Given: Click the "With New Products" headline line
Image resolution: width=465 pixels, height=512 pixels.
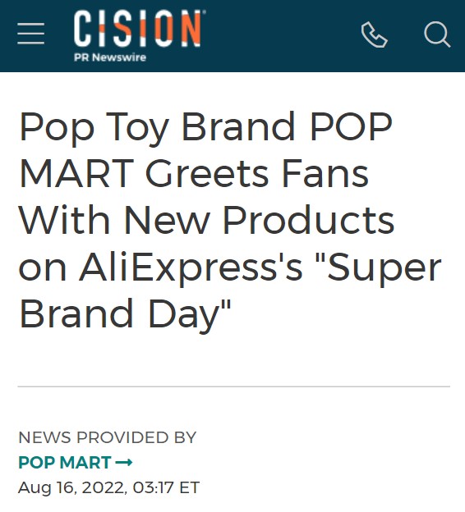Looking at the screenshot, I should (206, 220).
